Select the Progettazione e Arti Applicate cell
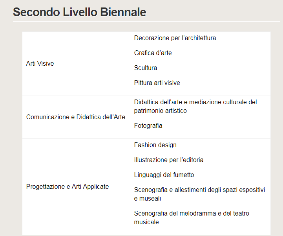 coord(68,186)
